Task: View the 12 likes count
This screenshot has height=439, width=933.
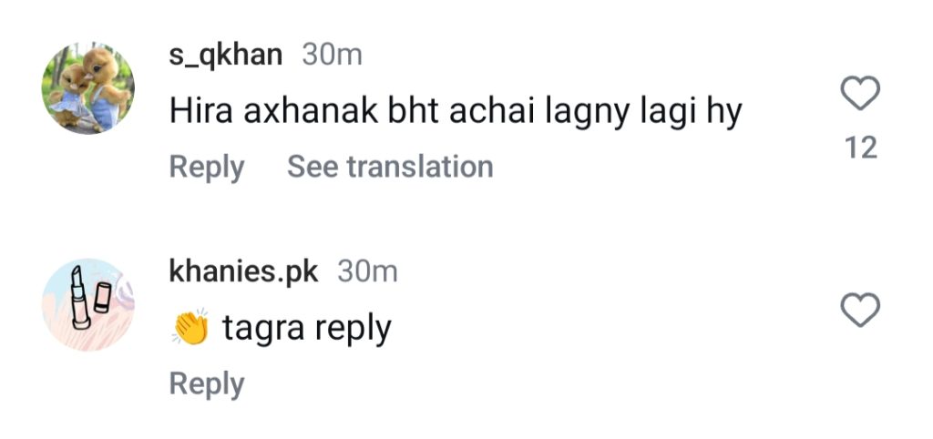Action: pyautogui.click(x=860, y=148)
